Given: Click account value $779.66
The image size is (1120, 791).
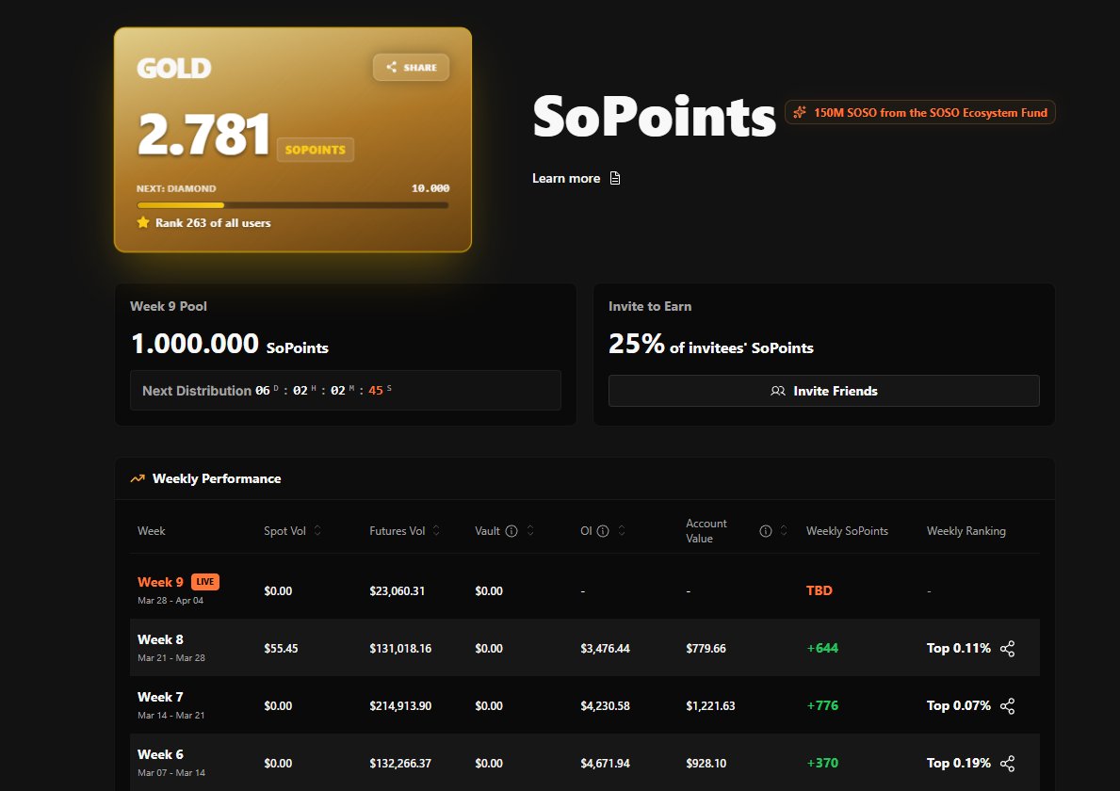Looking at the screenshot, I should click(706, 648).
